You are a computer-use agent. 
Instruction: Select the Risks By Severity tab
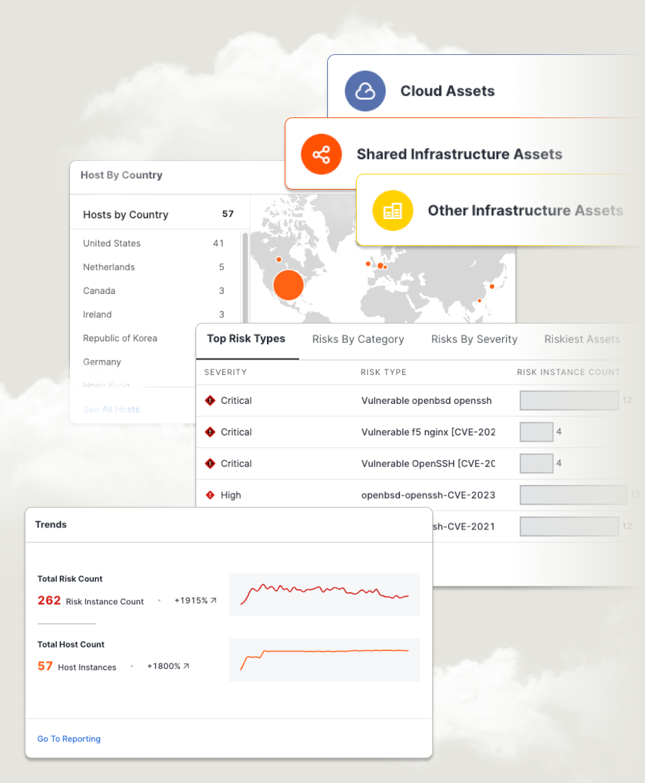(x=474, y=339)
